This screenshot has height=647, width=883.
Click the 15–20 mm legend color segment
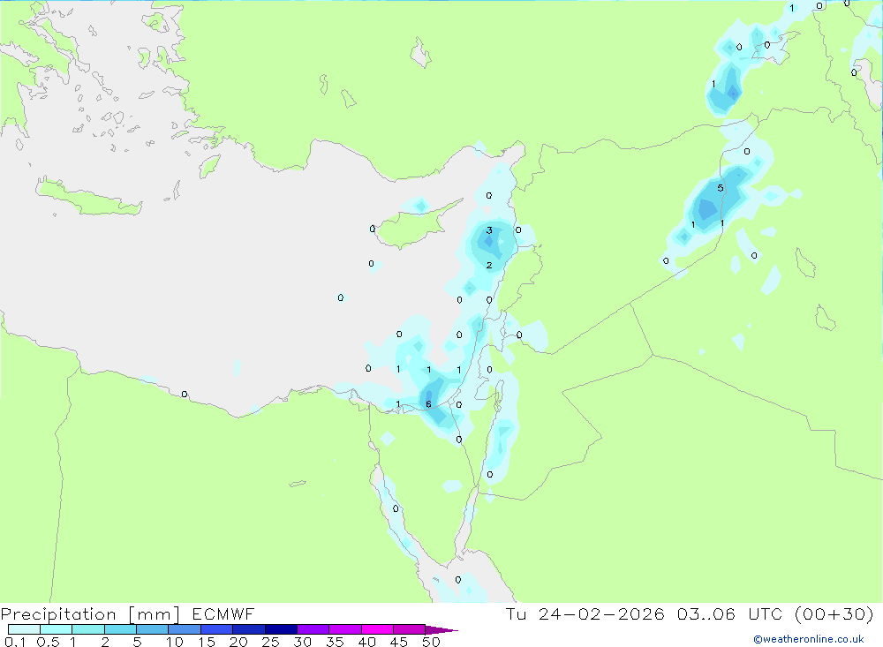[217, 629]
